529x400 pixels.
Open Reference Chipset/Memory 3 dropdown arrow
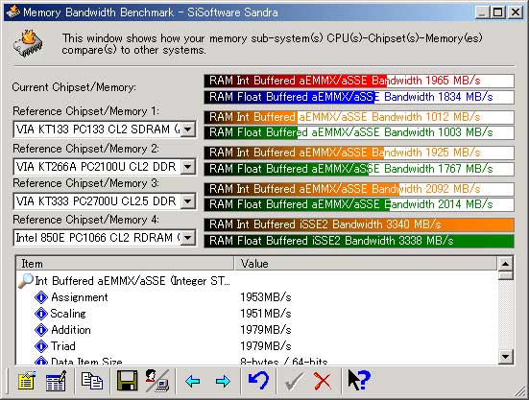(x=188, y=201)
